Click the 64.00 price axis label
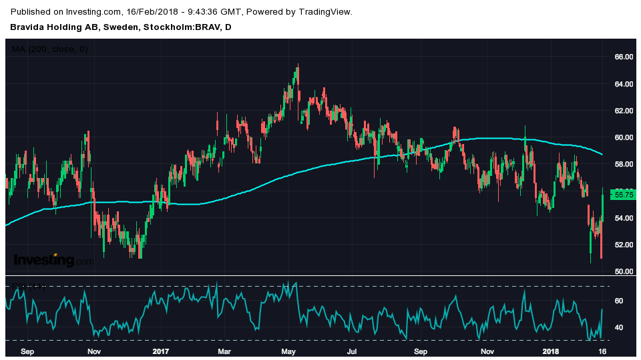 (x=624, y=84)
